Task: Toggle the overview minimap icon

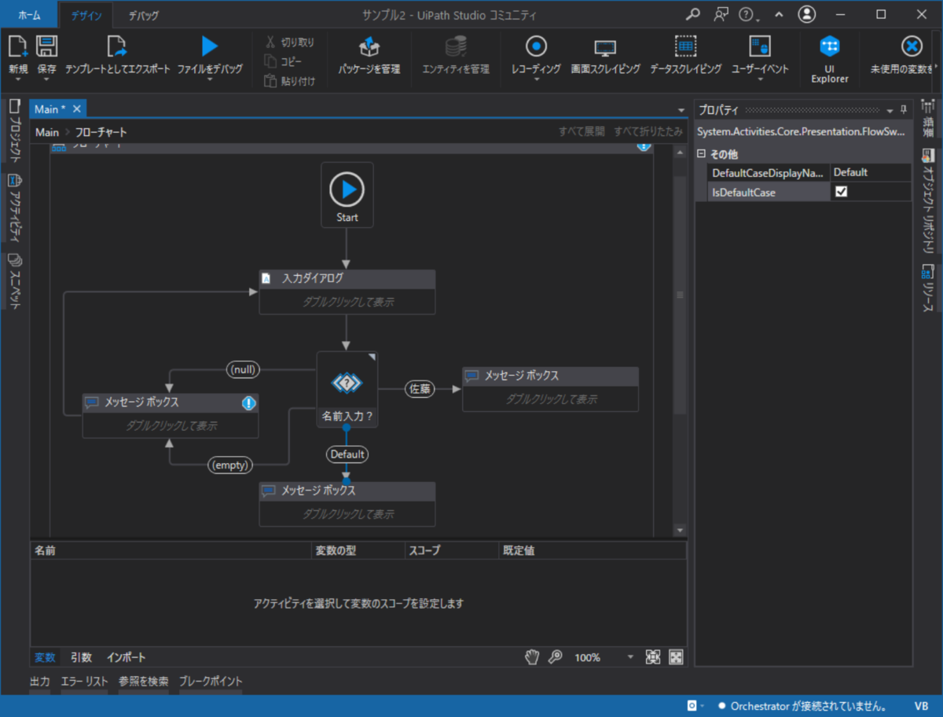Action: click(x=676, y=657)
